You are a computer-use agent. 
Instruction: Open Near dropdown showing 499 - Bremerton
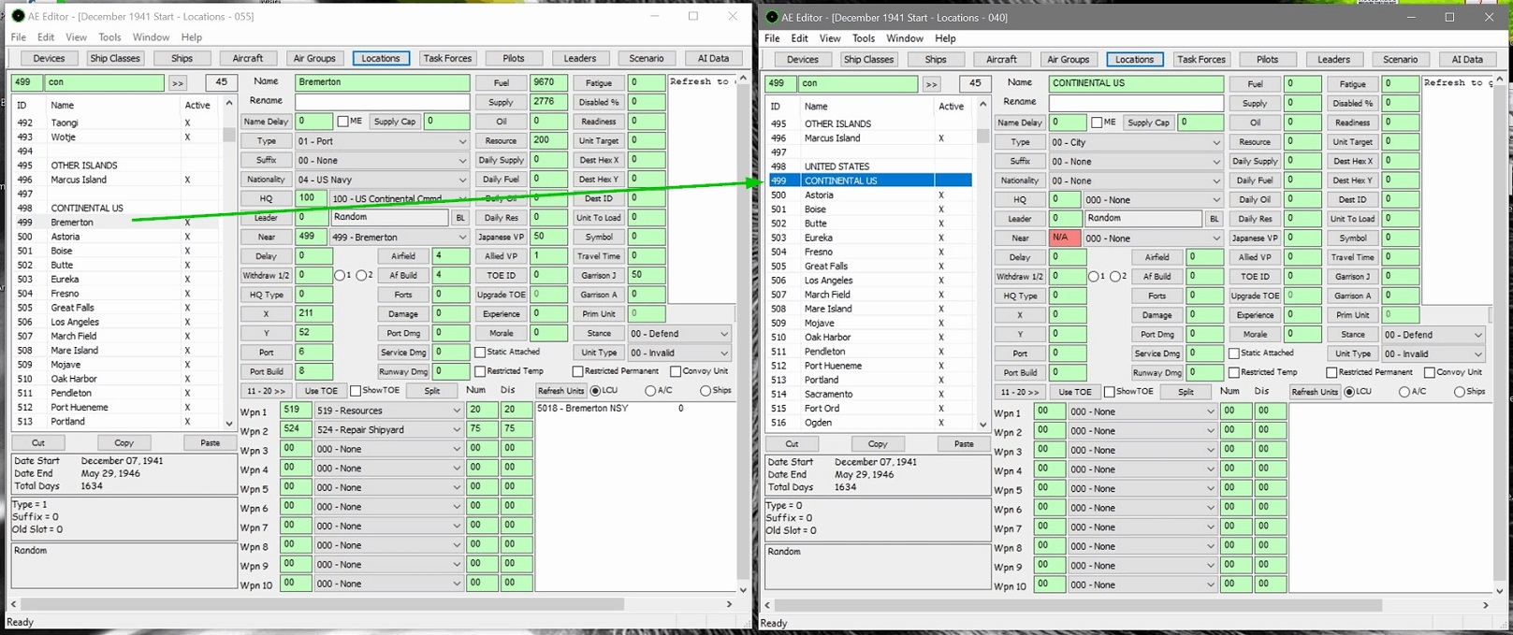tap(400, 237)
